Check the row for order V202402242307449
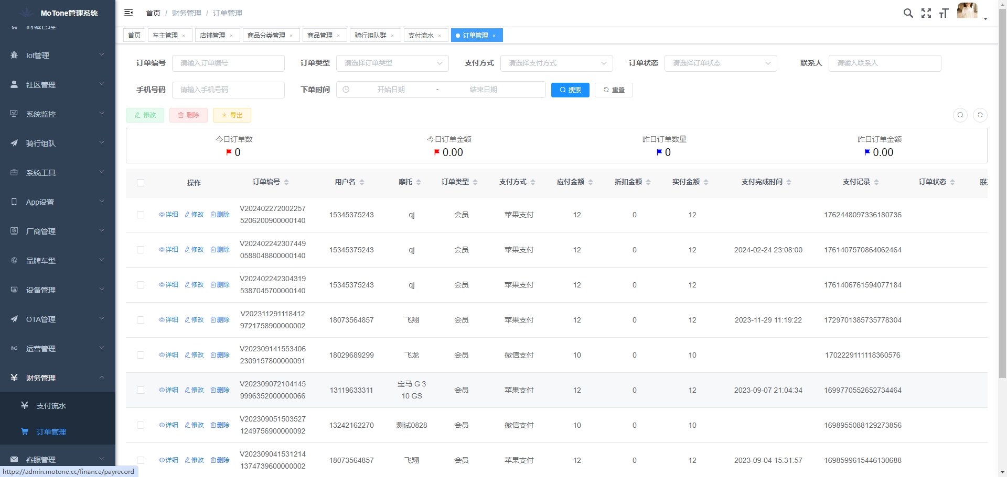Viewport: 1007px width, 477px height. 141,250
